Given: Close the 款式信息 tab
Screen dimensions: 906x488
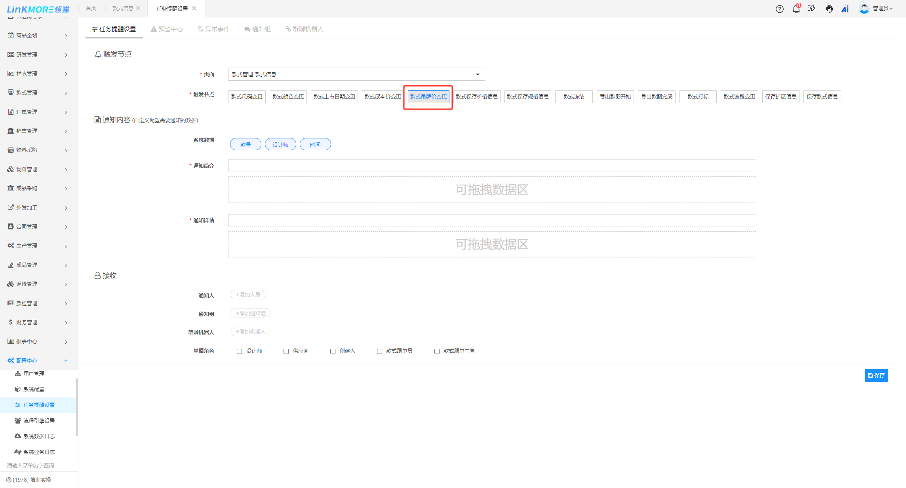Looking at the screenshot, I should 138,8.
